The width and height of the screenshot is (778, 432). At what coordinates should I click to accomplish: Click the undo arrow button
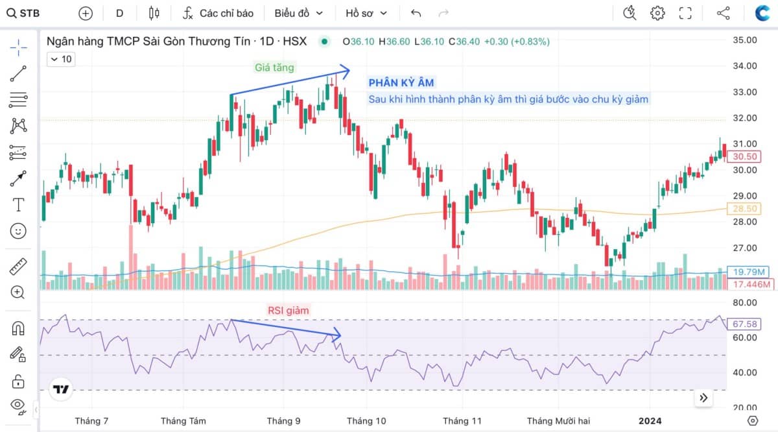(x=416, y=13)
